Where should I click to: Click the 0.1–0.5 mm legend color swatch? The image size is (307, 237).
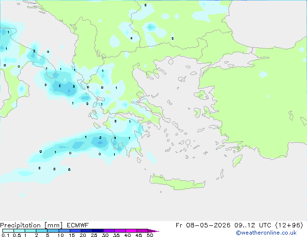(x=8, y=231)
